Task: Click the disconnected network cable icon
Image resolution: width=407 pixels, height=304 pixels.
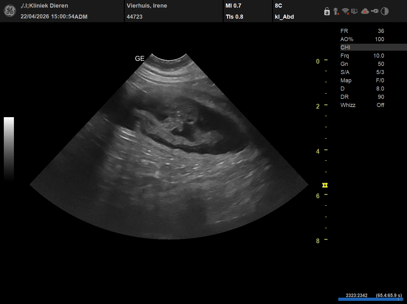Action: click(336, 12)
